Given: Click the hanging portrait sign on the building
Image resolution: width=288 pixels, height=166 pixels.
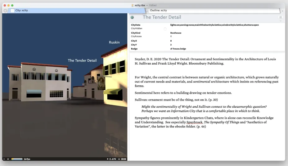Looking at the screenshot, I should pyautogui.click(x=101, y=83).
